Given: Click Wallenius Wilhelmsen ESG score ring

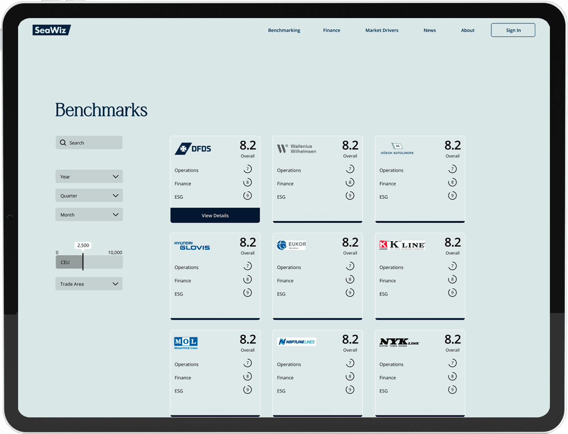Looking at the screenshot, I should tap(350, 196).
